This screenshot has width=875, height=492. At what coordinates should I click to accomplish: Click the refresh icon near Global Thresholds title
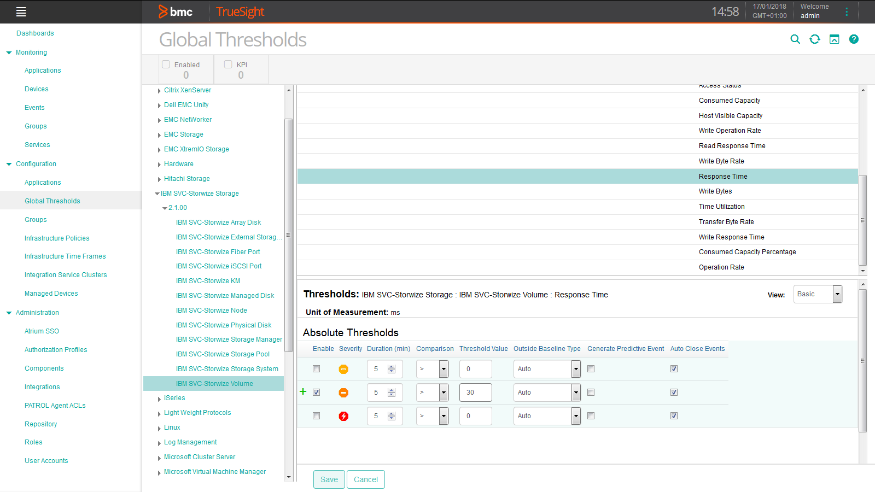[x=814, y=39]
